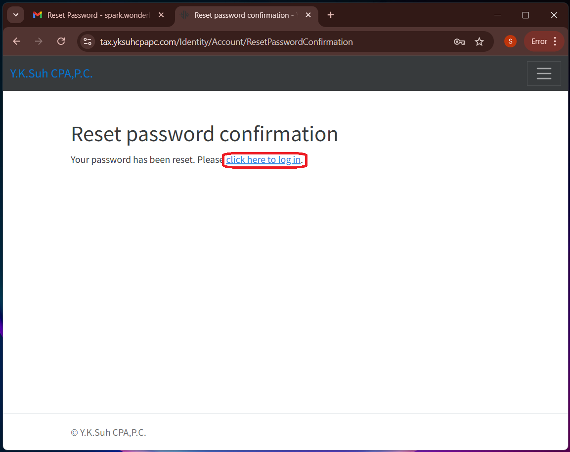
Task: Open a new browser tab
Action: tap(330, 15)
